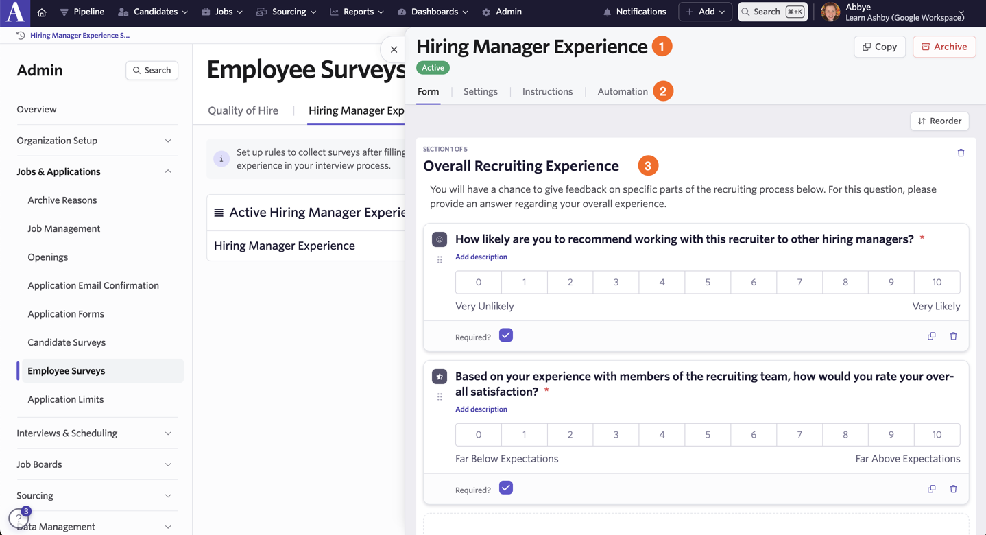The width and height of the screenshot is (986, 535).
Task: Click the Archive button
Action: (x=944, y=47)
